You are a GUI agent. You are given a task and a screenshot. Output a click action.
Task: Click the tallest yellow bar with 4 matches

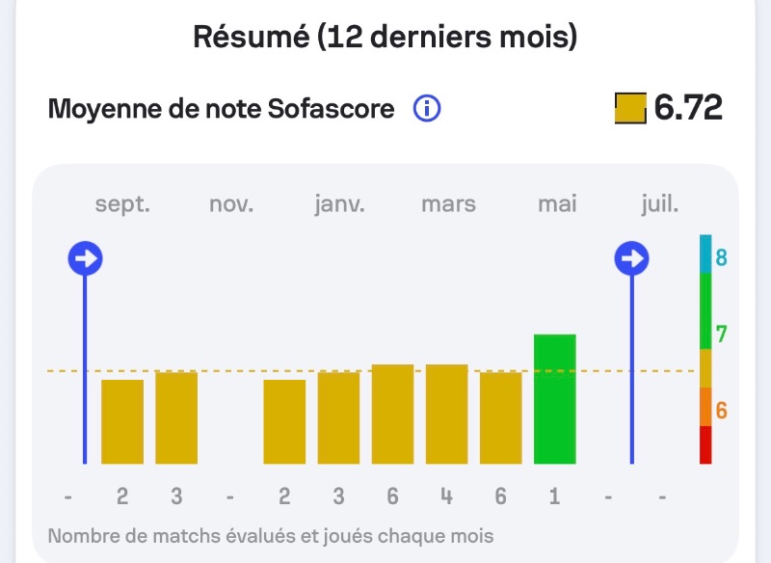(446, 414)
